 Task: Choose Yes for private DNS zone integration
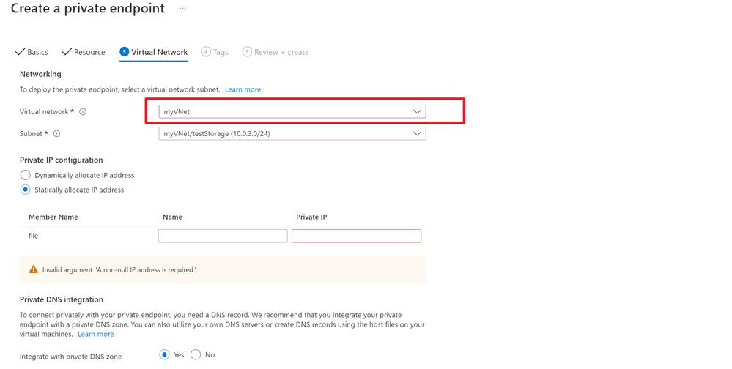165,355
